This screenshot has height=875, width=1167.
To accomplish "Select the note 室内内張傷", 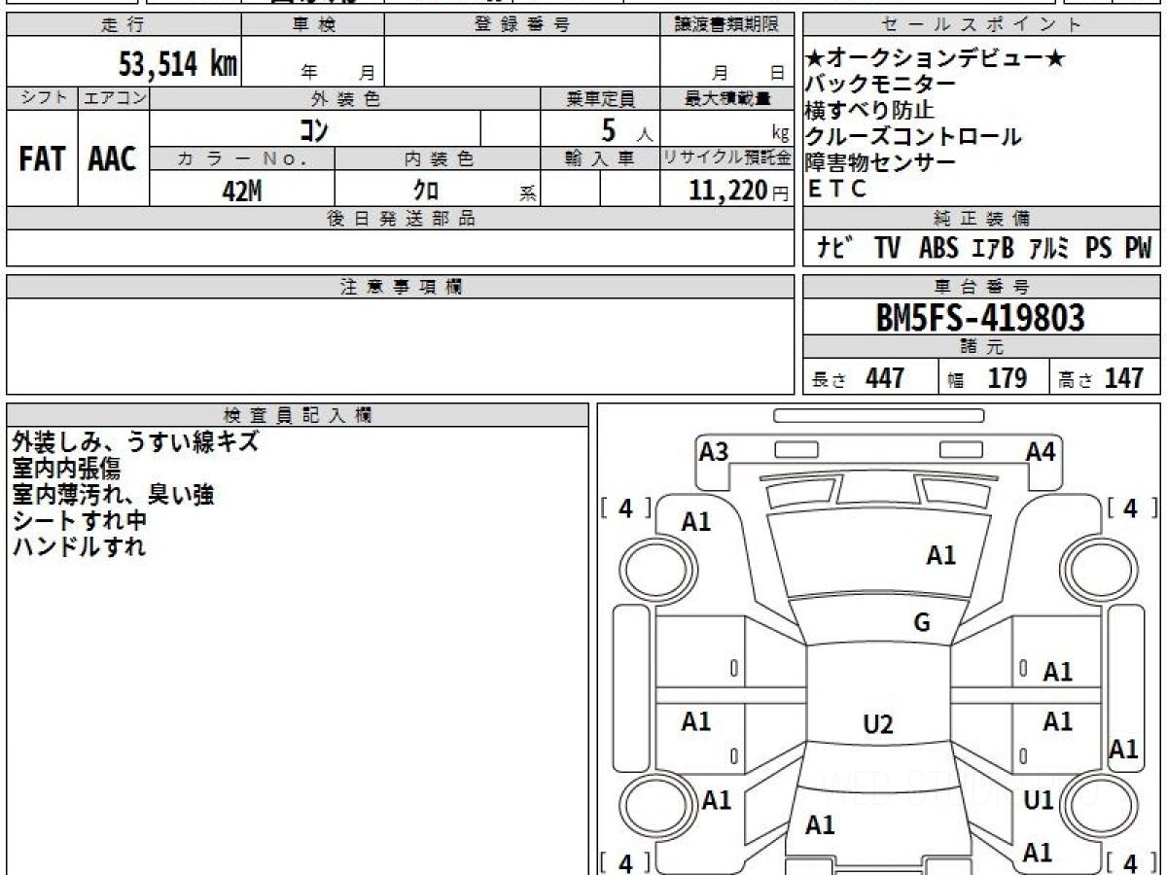I will click(x=66, y=469).
